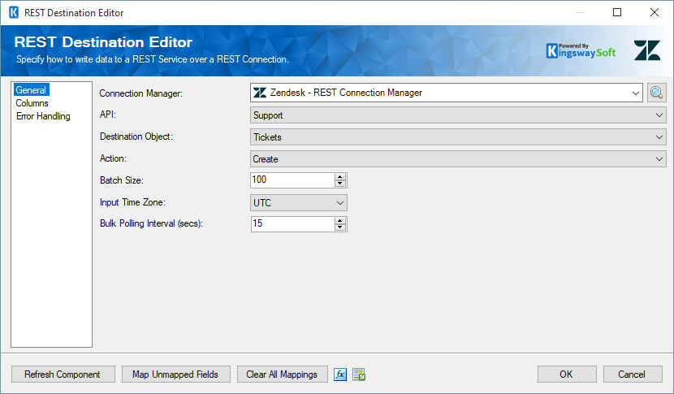Expand the Action dropdown showing Create

[659, 159]
